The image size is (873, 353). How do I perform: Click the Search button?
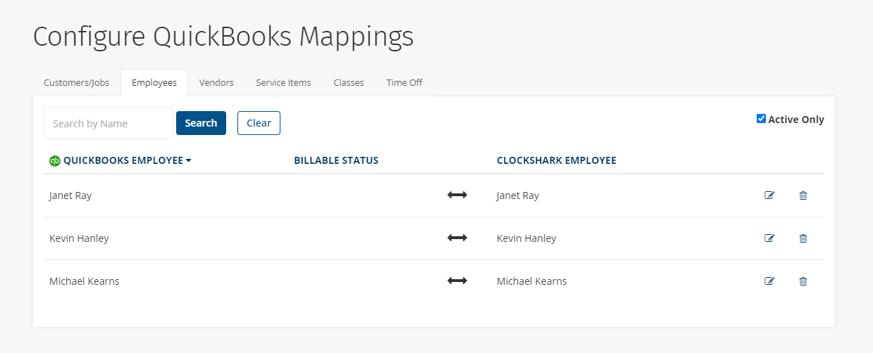201,123
